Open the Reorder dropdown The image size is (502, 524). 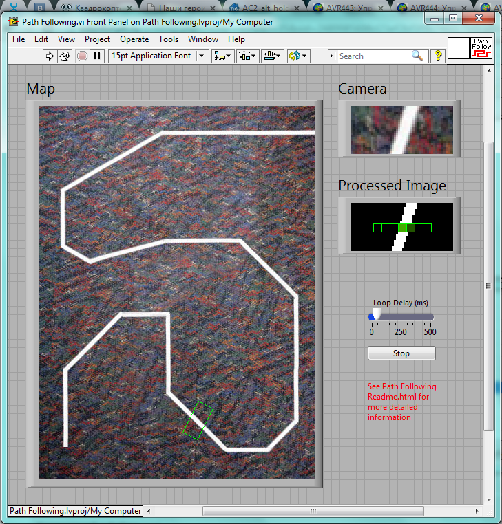click(x=298, y=56)
